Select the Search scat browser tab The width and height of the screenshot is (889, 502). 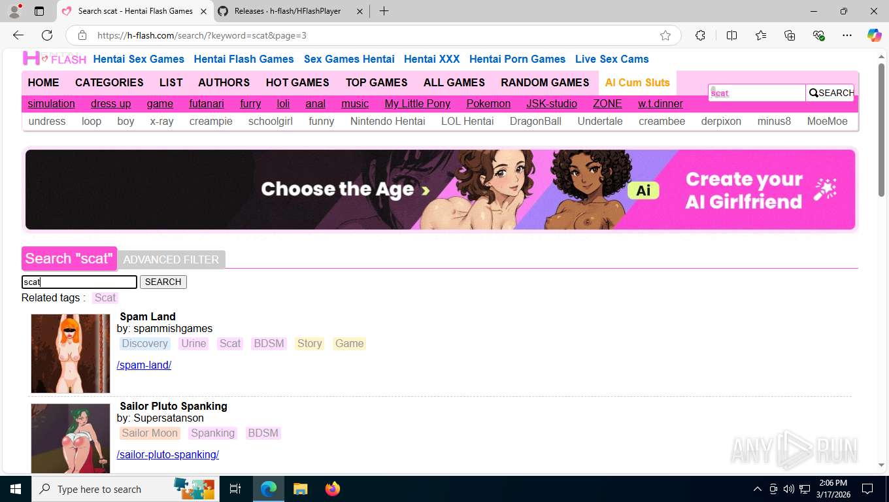point(135,11)
